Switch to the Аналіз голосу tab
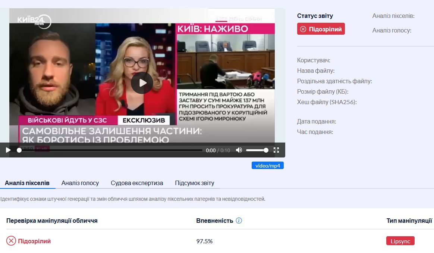 click(x=80, y=183)
